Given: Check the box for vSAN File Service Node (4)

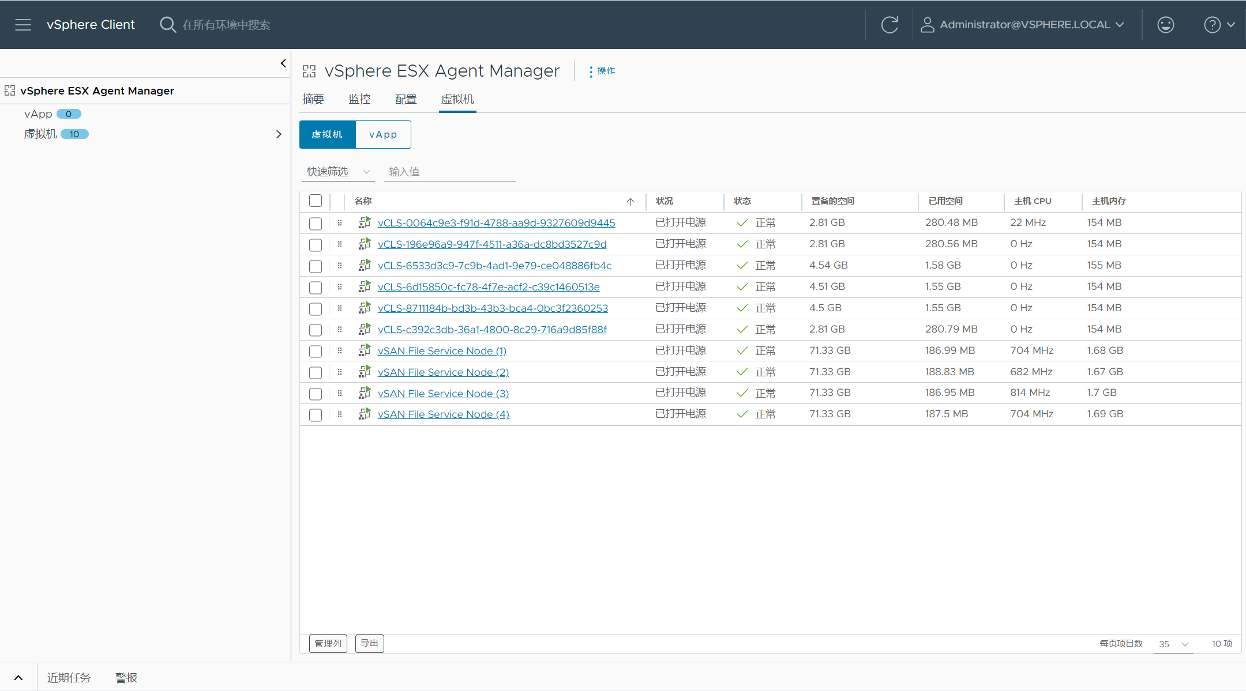Looking at the screenshot, I should [316, 415].
